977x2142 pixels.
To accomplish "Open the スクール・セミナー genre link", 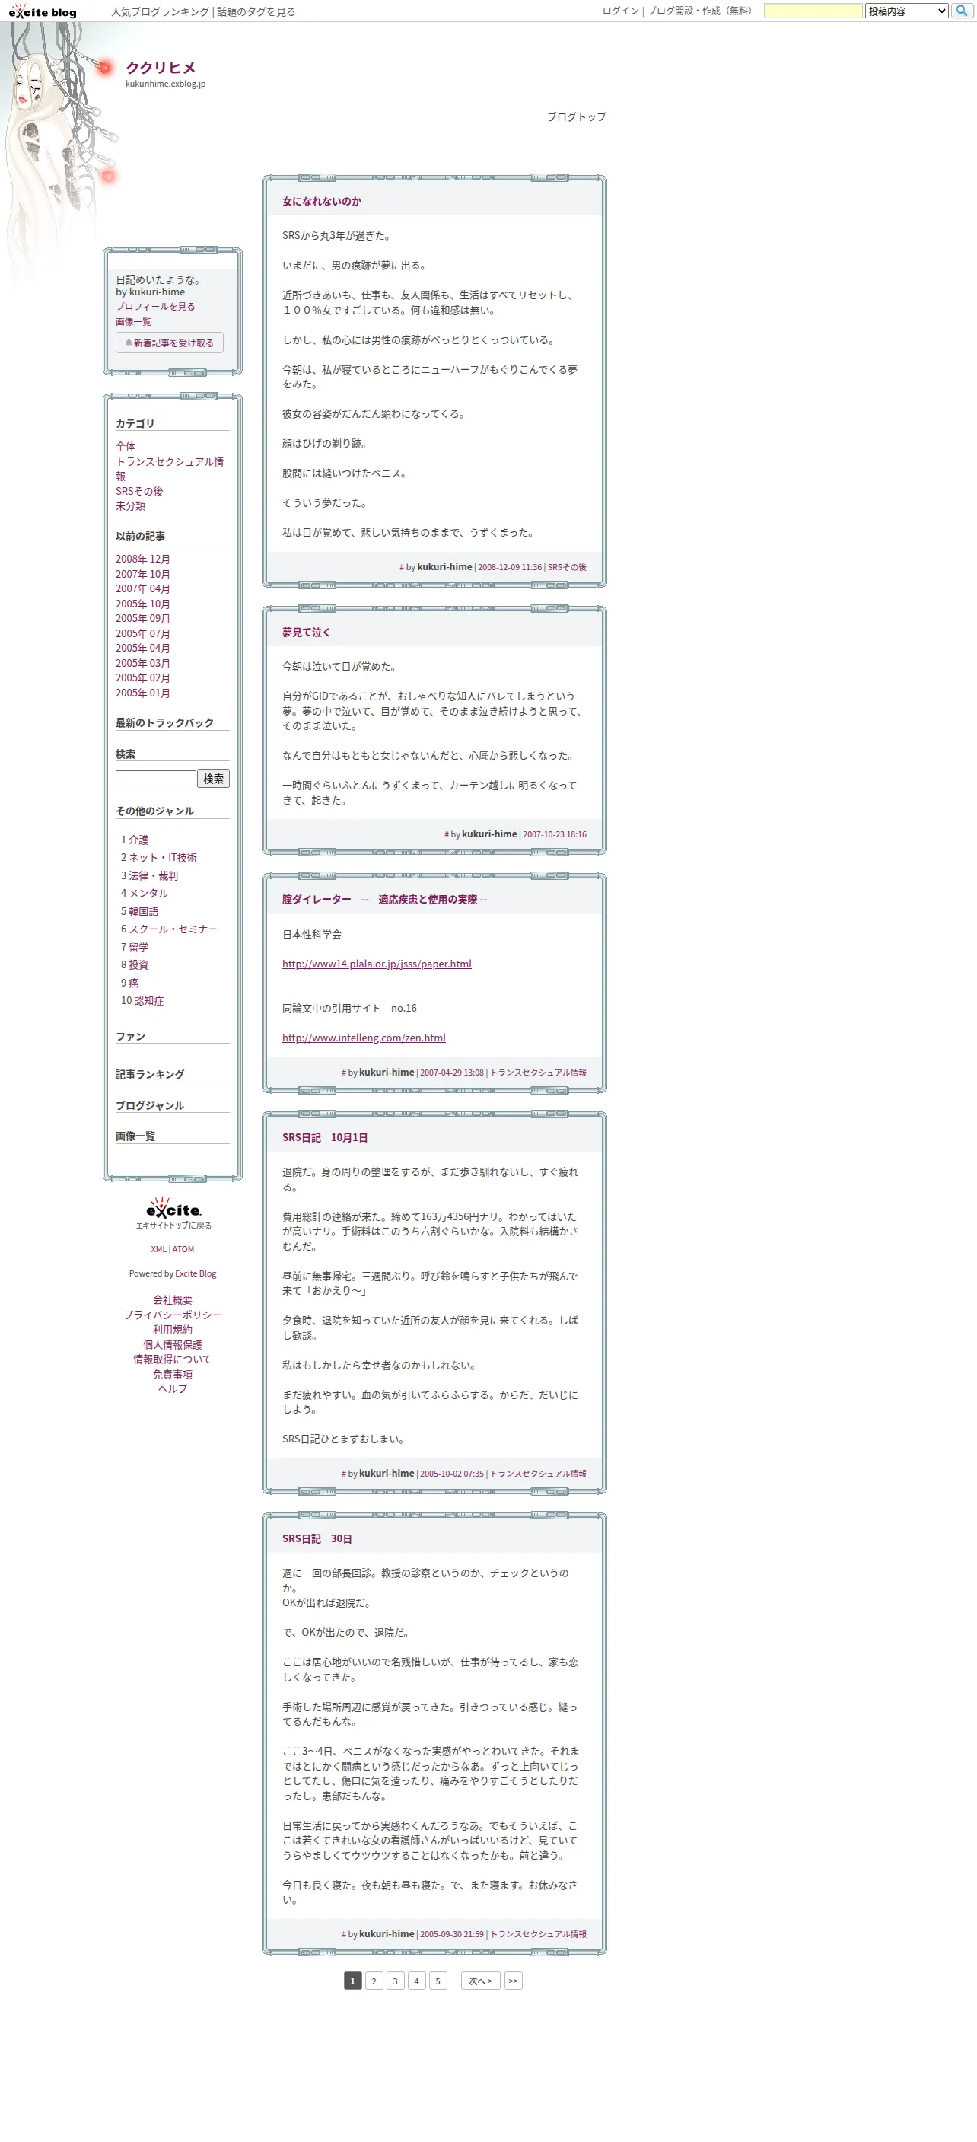I will [x=173, y=929].
